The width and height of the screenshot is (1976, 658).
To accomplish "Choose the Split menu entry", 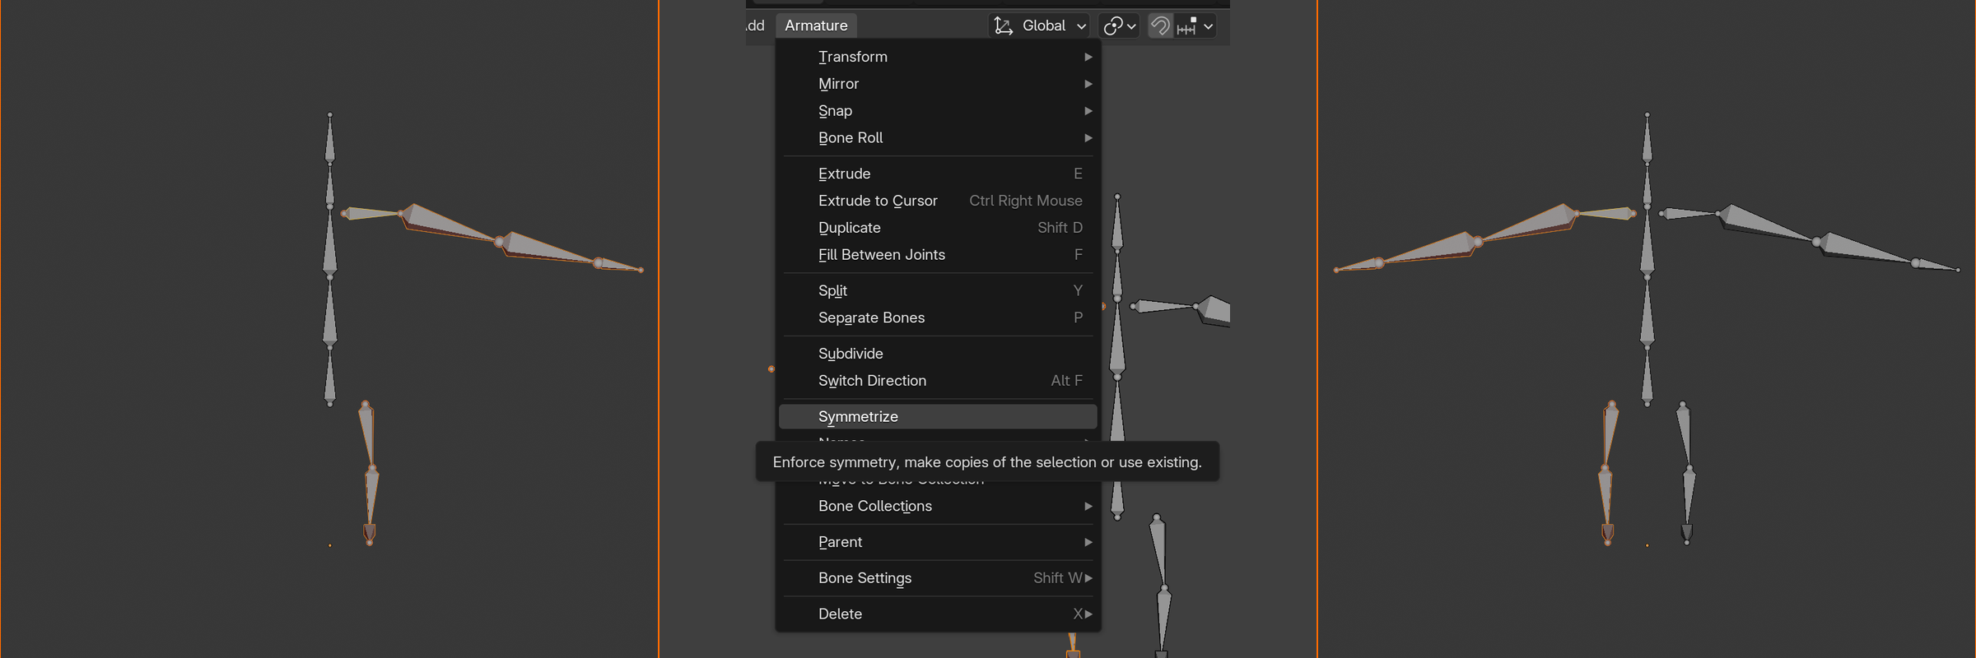I will (x=938, y=290).
